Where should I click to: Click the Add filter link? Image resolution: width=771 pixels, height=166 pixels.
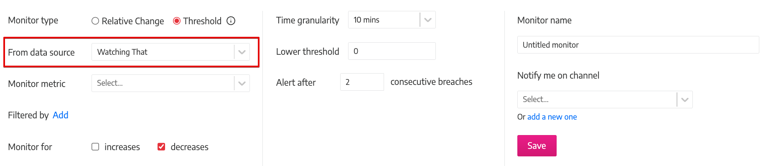[61, 115]
